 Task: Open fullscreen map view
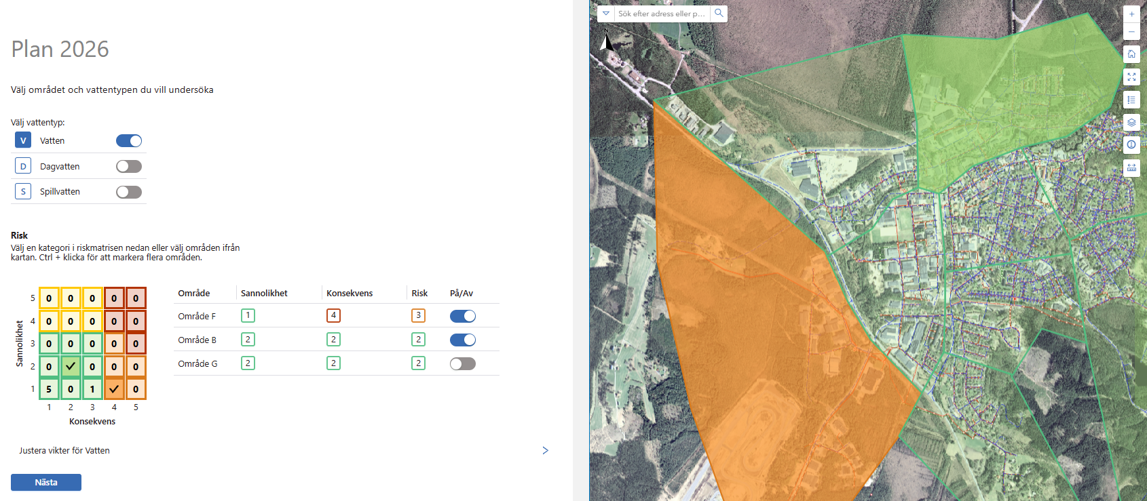click(1131, 77)
